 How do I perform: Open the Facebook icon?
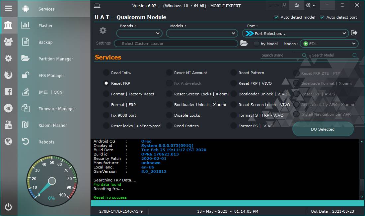[8, 92]
